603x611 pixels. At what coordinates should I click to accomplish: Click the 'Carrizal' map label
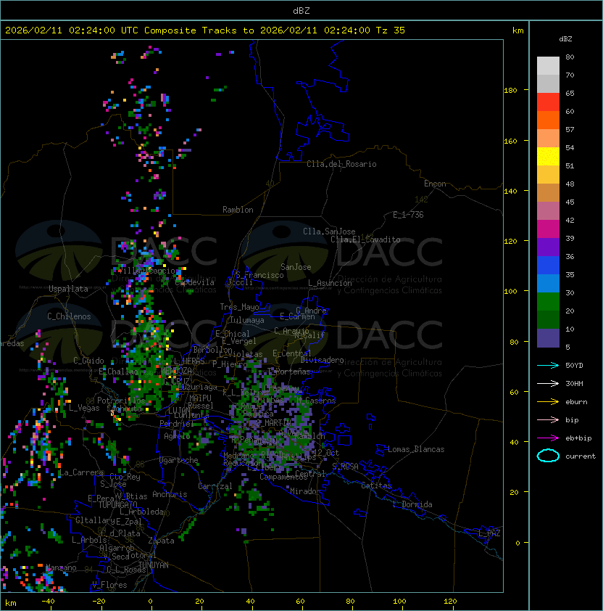215,486
